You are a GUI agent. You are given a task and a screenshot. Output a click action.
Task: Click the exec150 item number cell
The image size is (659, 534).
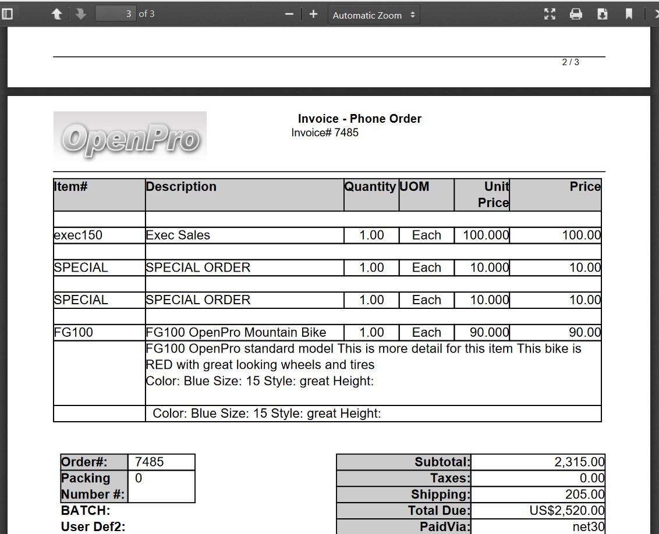pos(78,236)
